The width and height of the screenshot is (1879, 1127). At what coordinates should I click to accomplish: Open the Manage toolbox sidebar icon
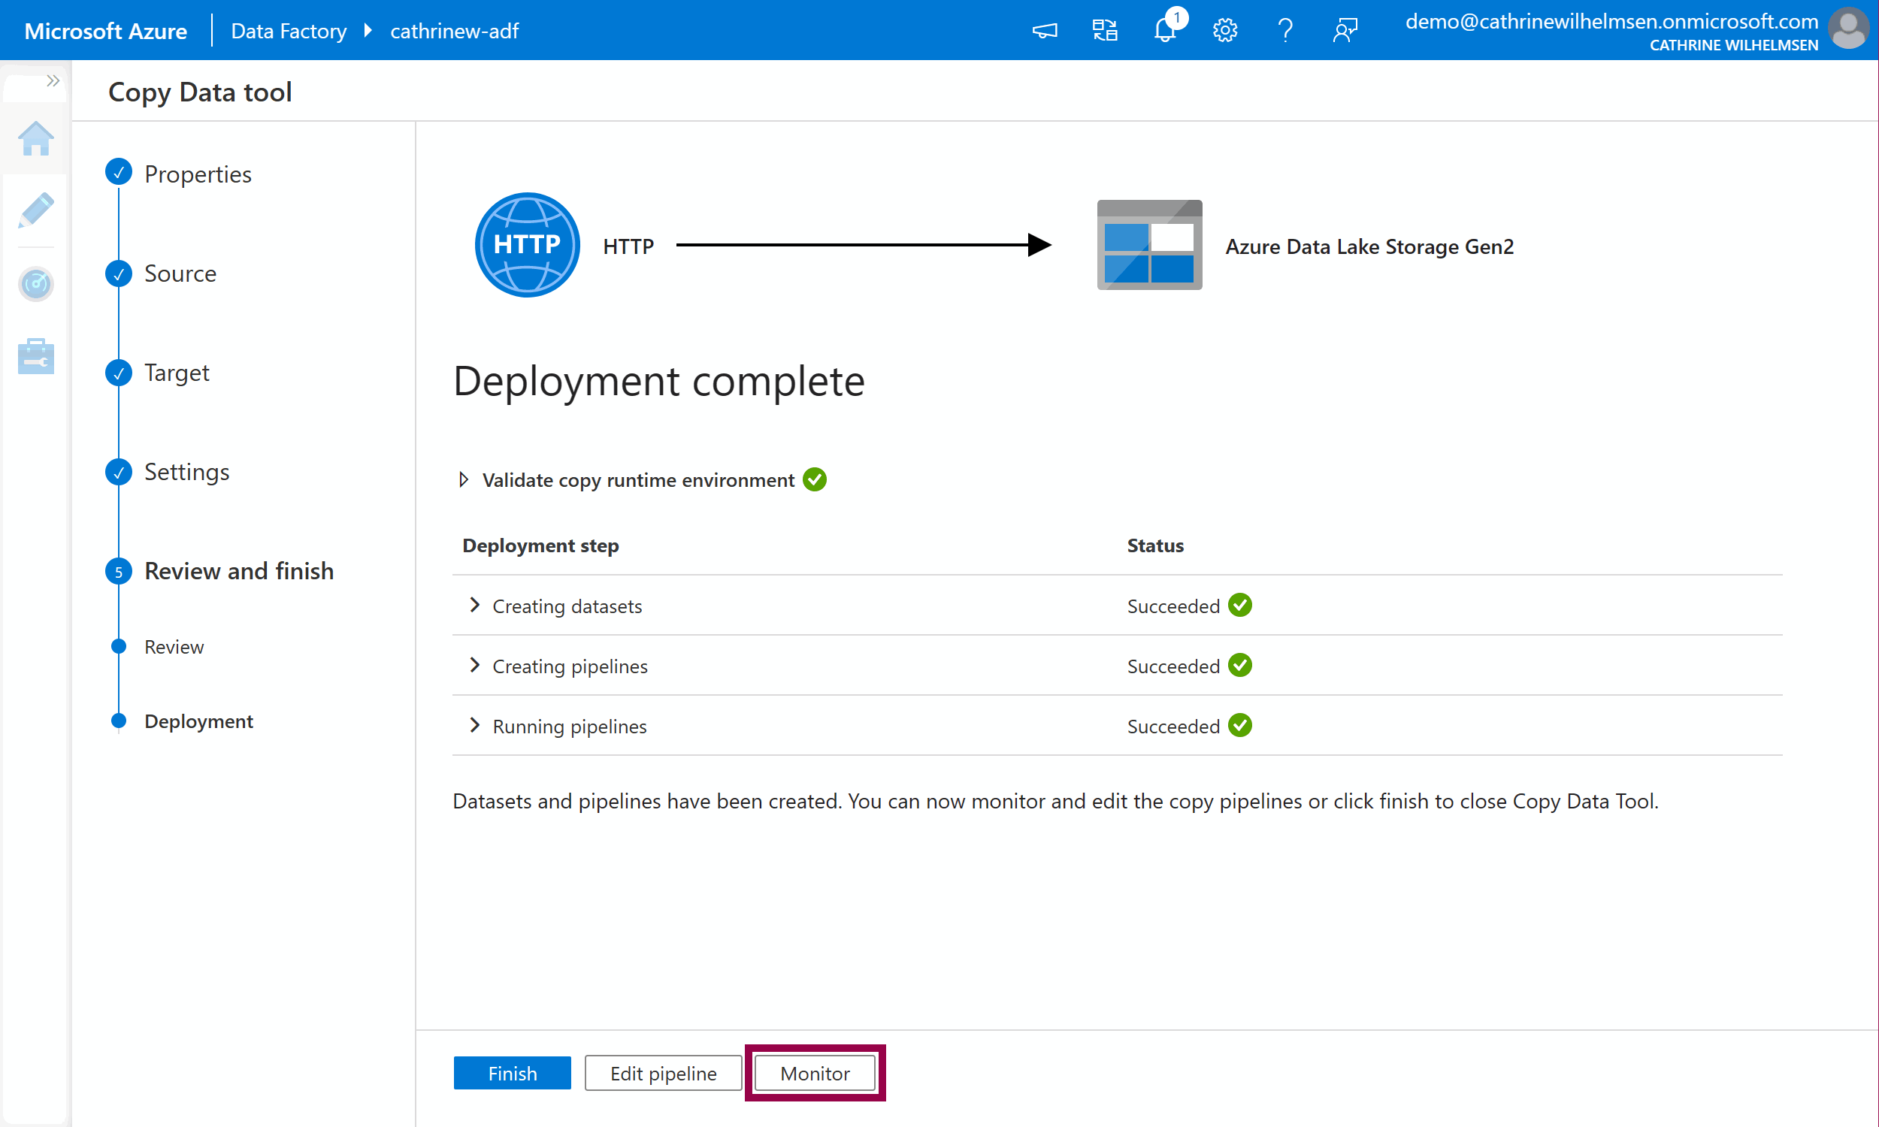[x=35, y=356]
